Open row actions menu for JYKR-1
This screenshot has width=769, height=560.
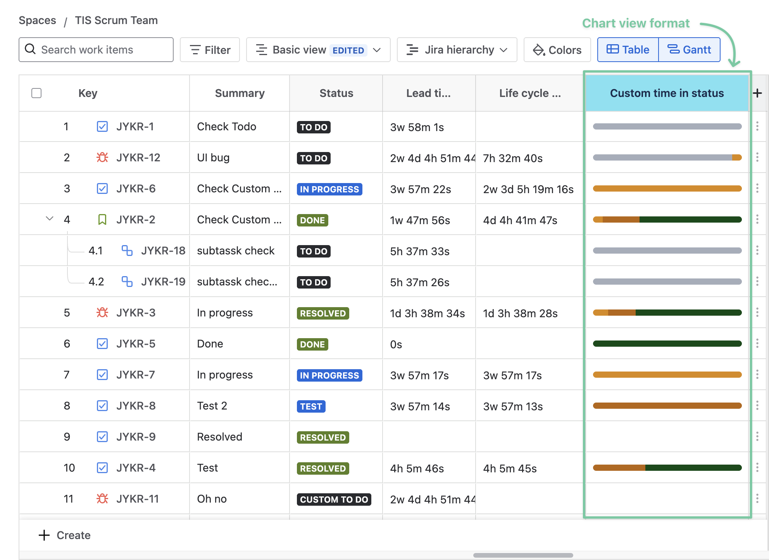[x=757, y=126]
